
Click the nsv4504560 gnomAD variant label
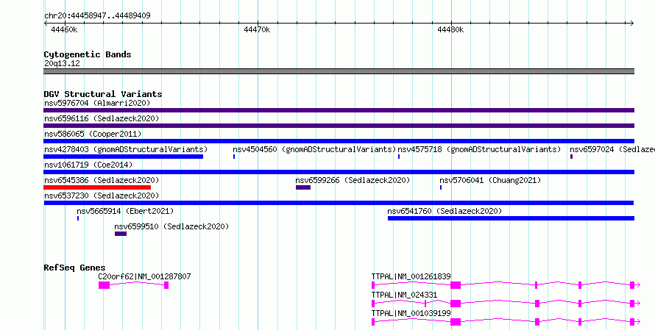pos(314,149)
